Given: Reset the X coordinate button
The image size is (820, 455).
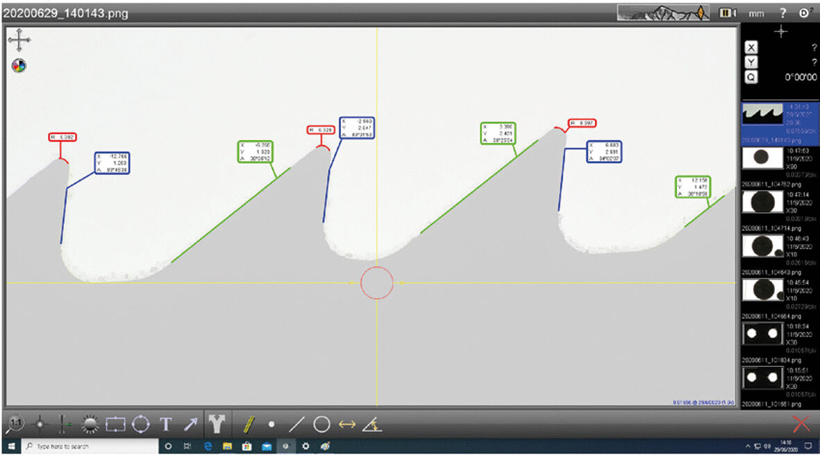Looking at the screenshot, I should click(x=751, y=48).
